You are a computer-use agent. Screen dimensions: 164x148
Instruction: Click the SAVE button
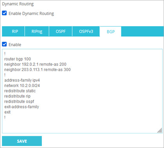point(22,141)
